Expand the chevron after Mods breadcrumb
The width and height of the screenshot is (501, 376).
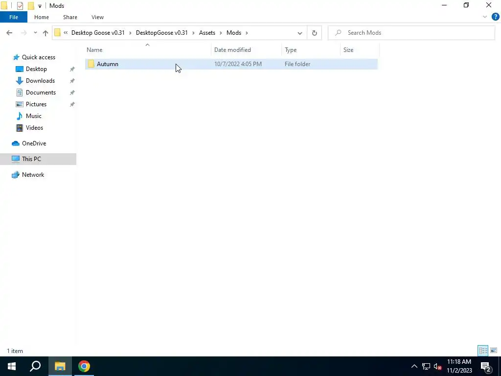point(247,33)
